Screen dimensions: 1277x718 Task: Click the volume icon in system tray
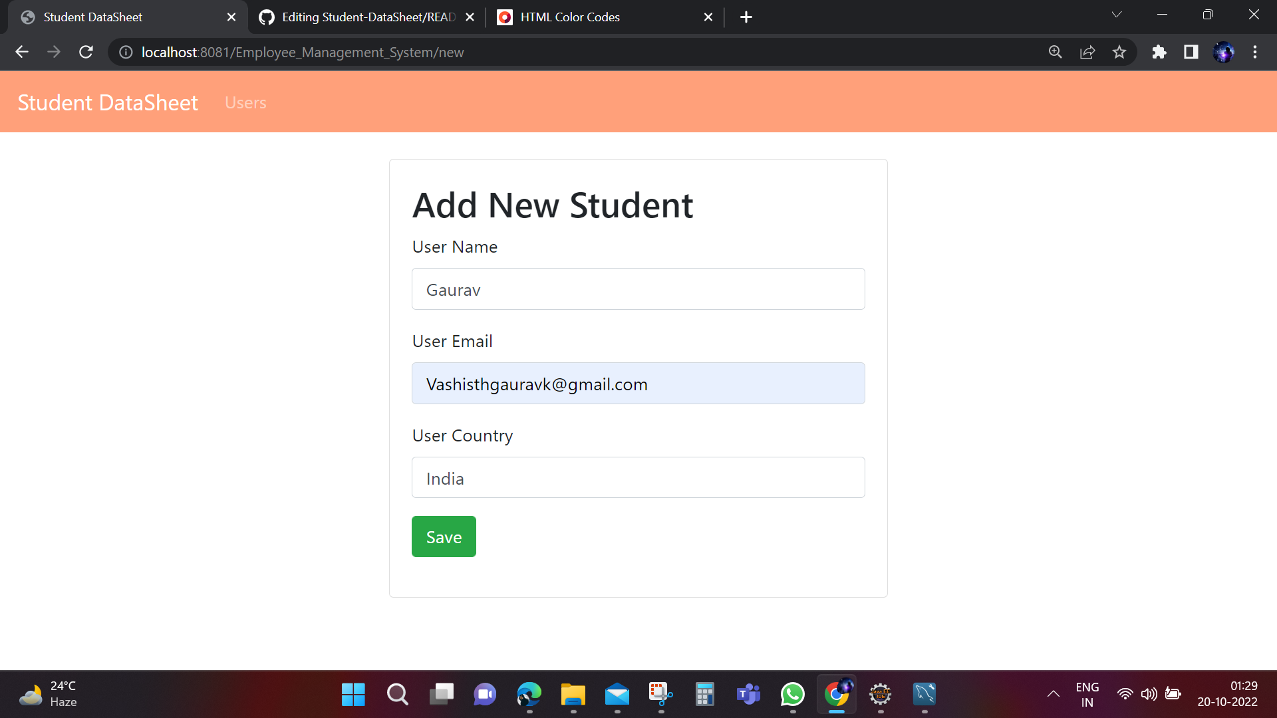(1150, 694)
